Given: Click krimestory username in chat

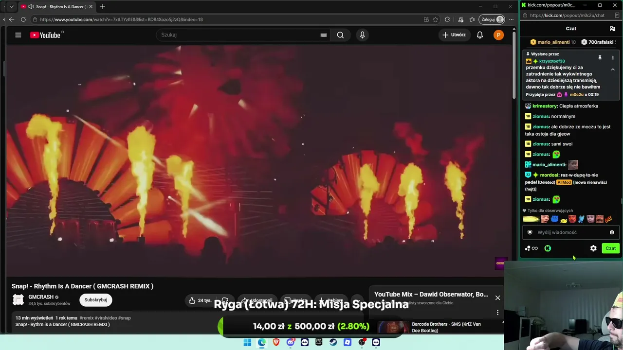Looking at the screenshot, I should (545, 106).
